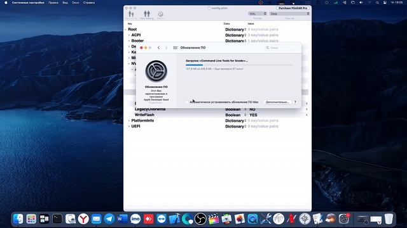Open the Системные настройки menu
407x228 pixels.
[28, 3]
